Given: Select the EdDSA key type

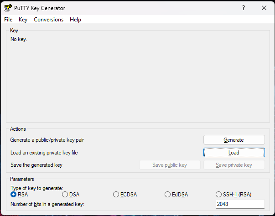Looking at the screenshot, I should pos(176,195).
